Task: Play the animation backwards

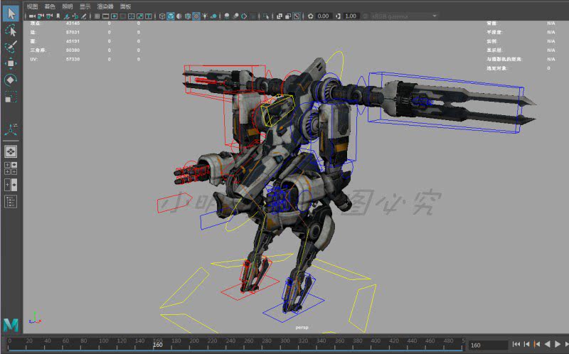Action: click(x=548, y=344)
